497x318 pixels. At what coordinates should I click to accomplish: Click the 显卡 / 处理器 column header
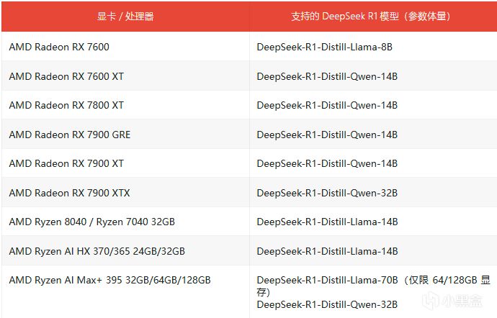pos(125,16)
